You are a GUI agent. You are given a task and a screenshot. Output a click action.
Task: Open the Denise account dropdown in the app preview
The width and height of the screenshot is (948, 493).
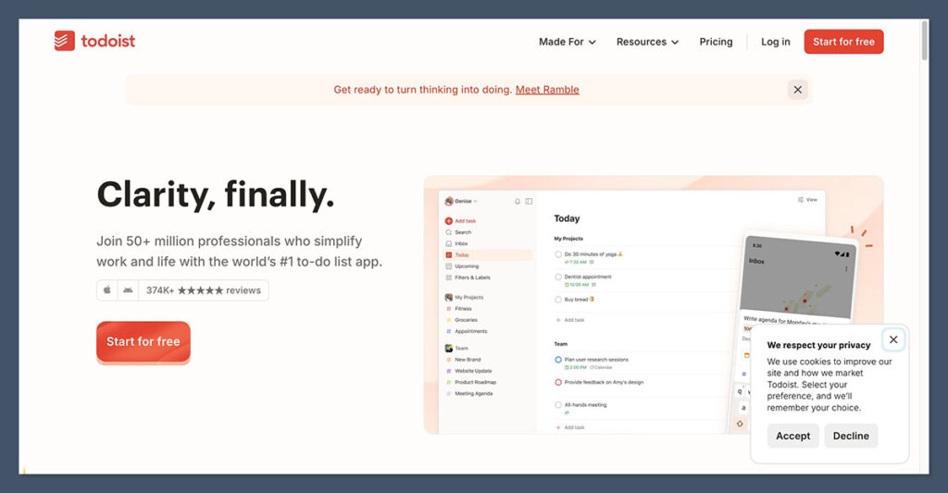[461, 202]
